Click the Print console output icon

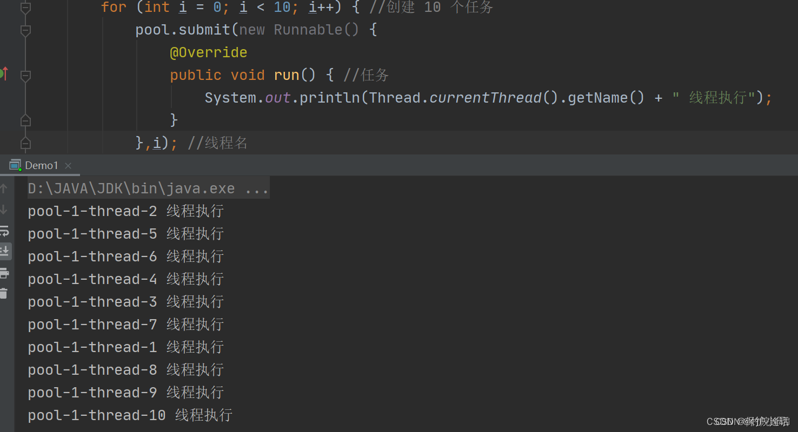(x=4, y=273)
